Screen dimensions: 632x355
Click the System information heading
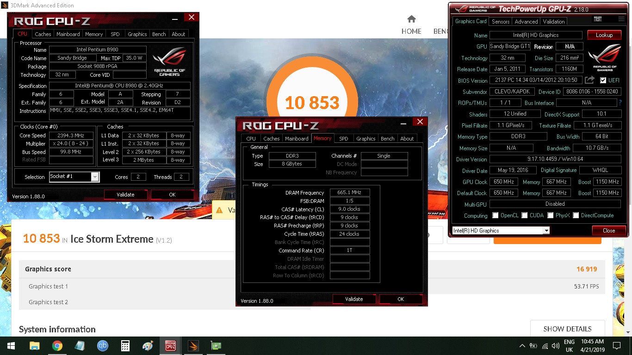57,329
